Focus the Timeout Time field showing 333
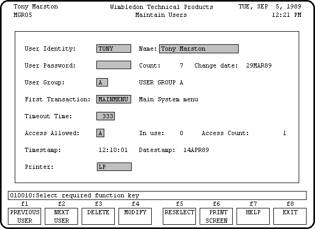This screenshot has height=229, width=315. click(x=106, y=116)
